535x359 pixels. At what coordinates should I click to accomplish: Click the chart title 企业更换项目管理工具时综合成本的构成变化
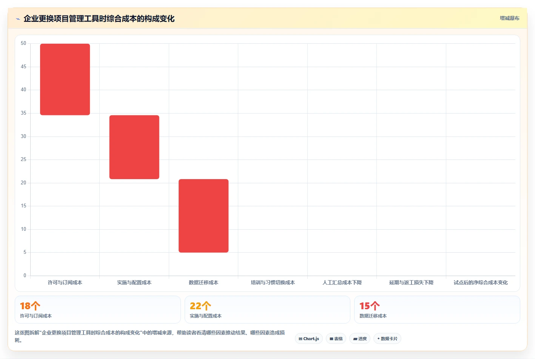coord(99,18)
